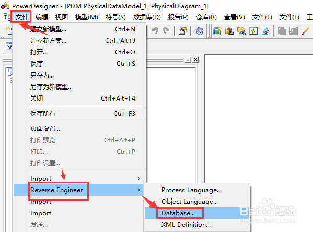Click the green new-window toolbar icon
This screenshot has height=232, width=313.
click(x=217, y=31)
